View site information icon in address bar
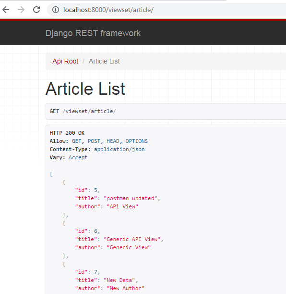Viewport: 286px width, 294px height. (56, 10)
